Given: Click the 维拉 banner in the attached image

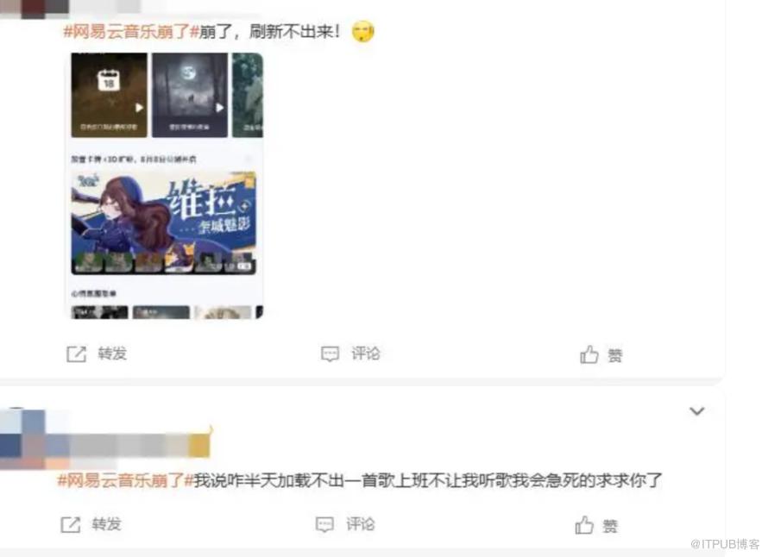Looking at the screenshot, I should [x=164, y=222].
